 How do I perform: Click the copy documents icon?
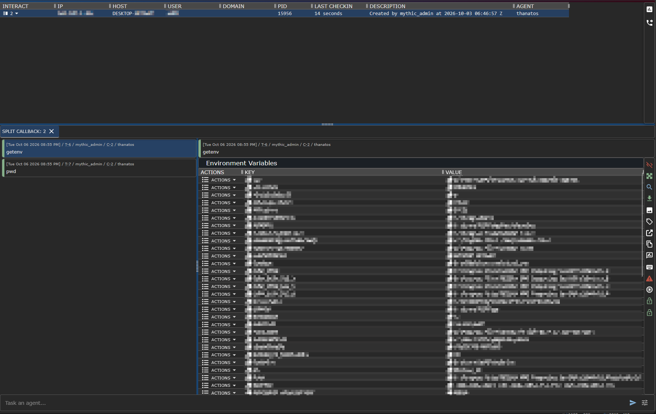coord(649,244)
